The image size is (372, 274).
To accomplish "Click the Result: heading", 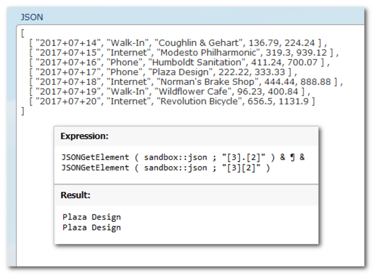I will coord(75,195).
